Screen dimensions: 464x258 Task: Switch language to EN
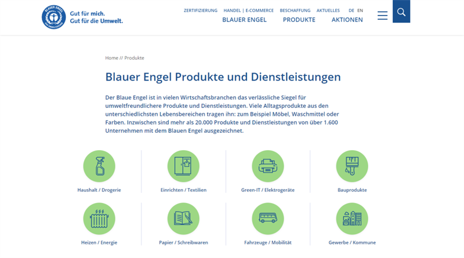360,10
